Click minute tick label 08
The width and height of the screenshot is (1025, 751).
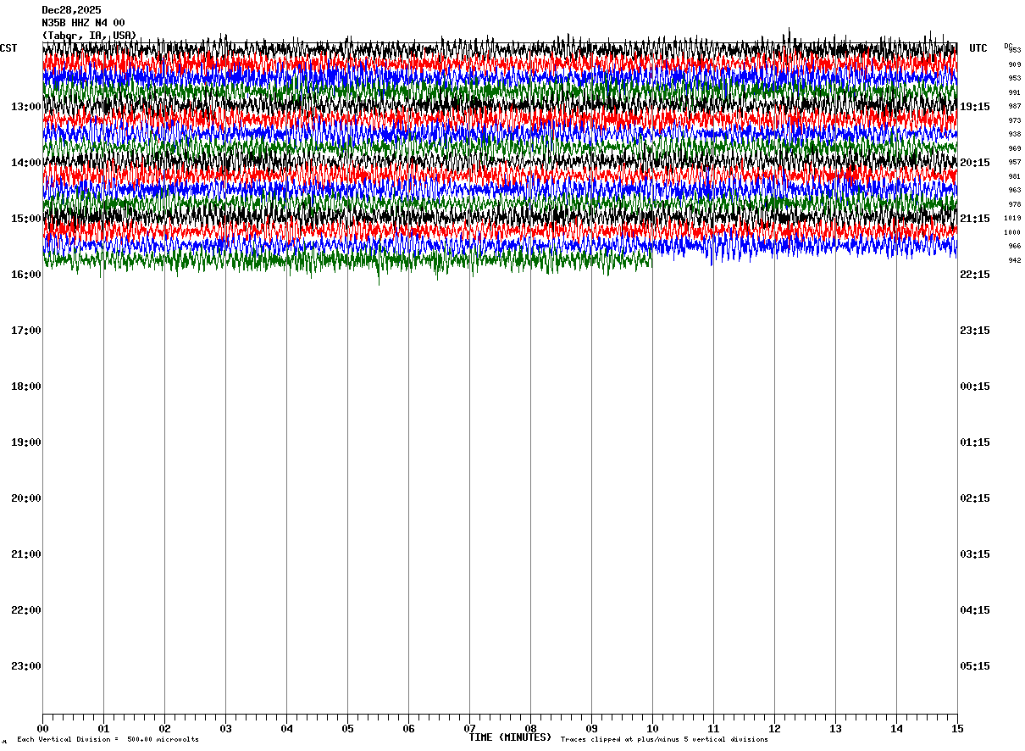531,729
